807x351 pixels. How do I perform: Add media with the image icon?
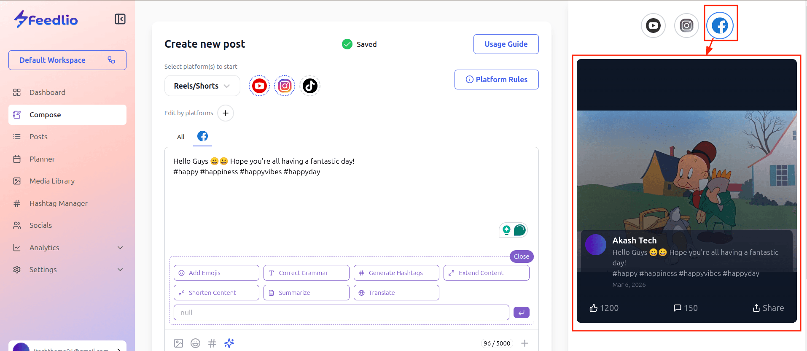pos(179,343)
